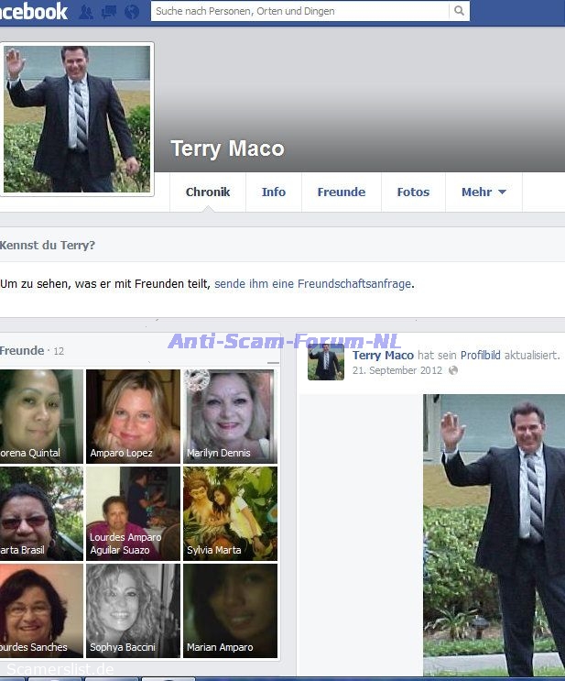Open Amparo Lopez friend thumbnail
The width and height of the screenshot is (565, 681).
tap(134, 416)
